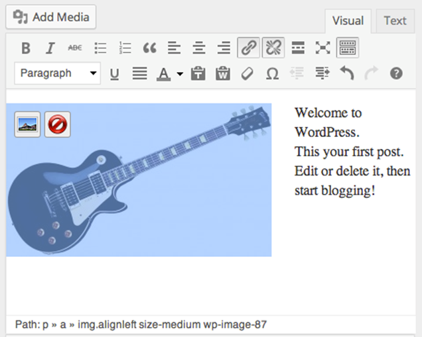Viewport: 422px width, 337px height.
Task: Click the edit image button on the guitar
Action: pyautogui.click(x=27, y=124)
